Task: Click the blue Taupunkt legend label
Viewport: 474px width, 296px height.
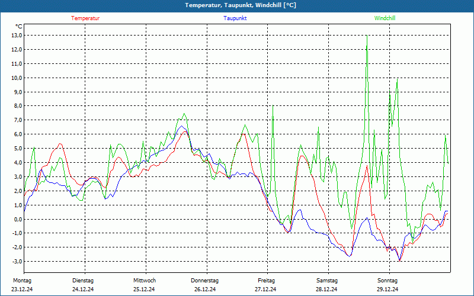Action: coord(235,18)
